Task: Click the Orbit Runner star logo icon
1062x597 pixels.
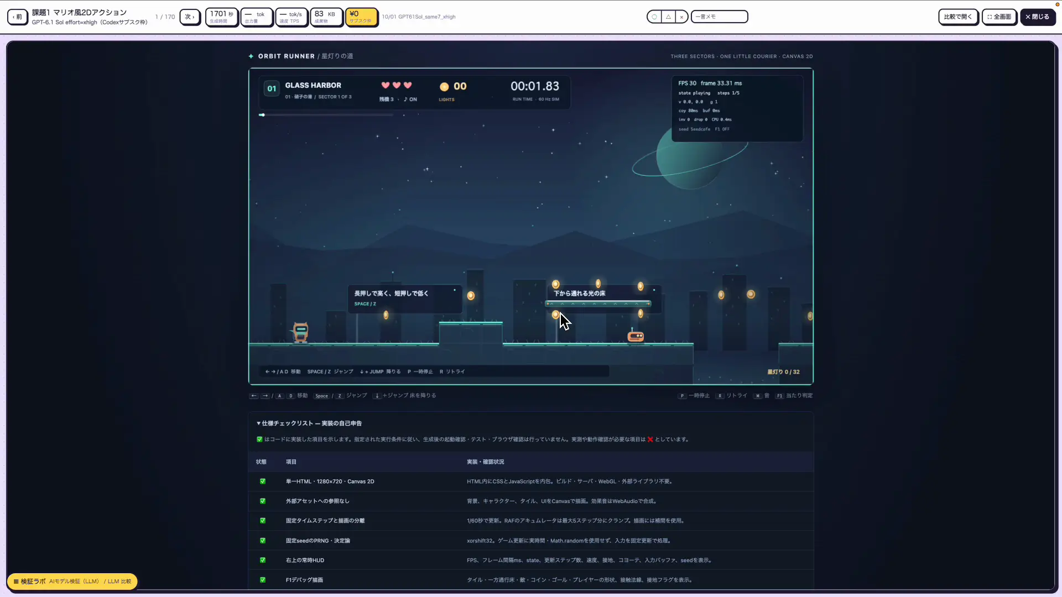Action: point(251,56)
